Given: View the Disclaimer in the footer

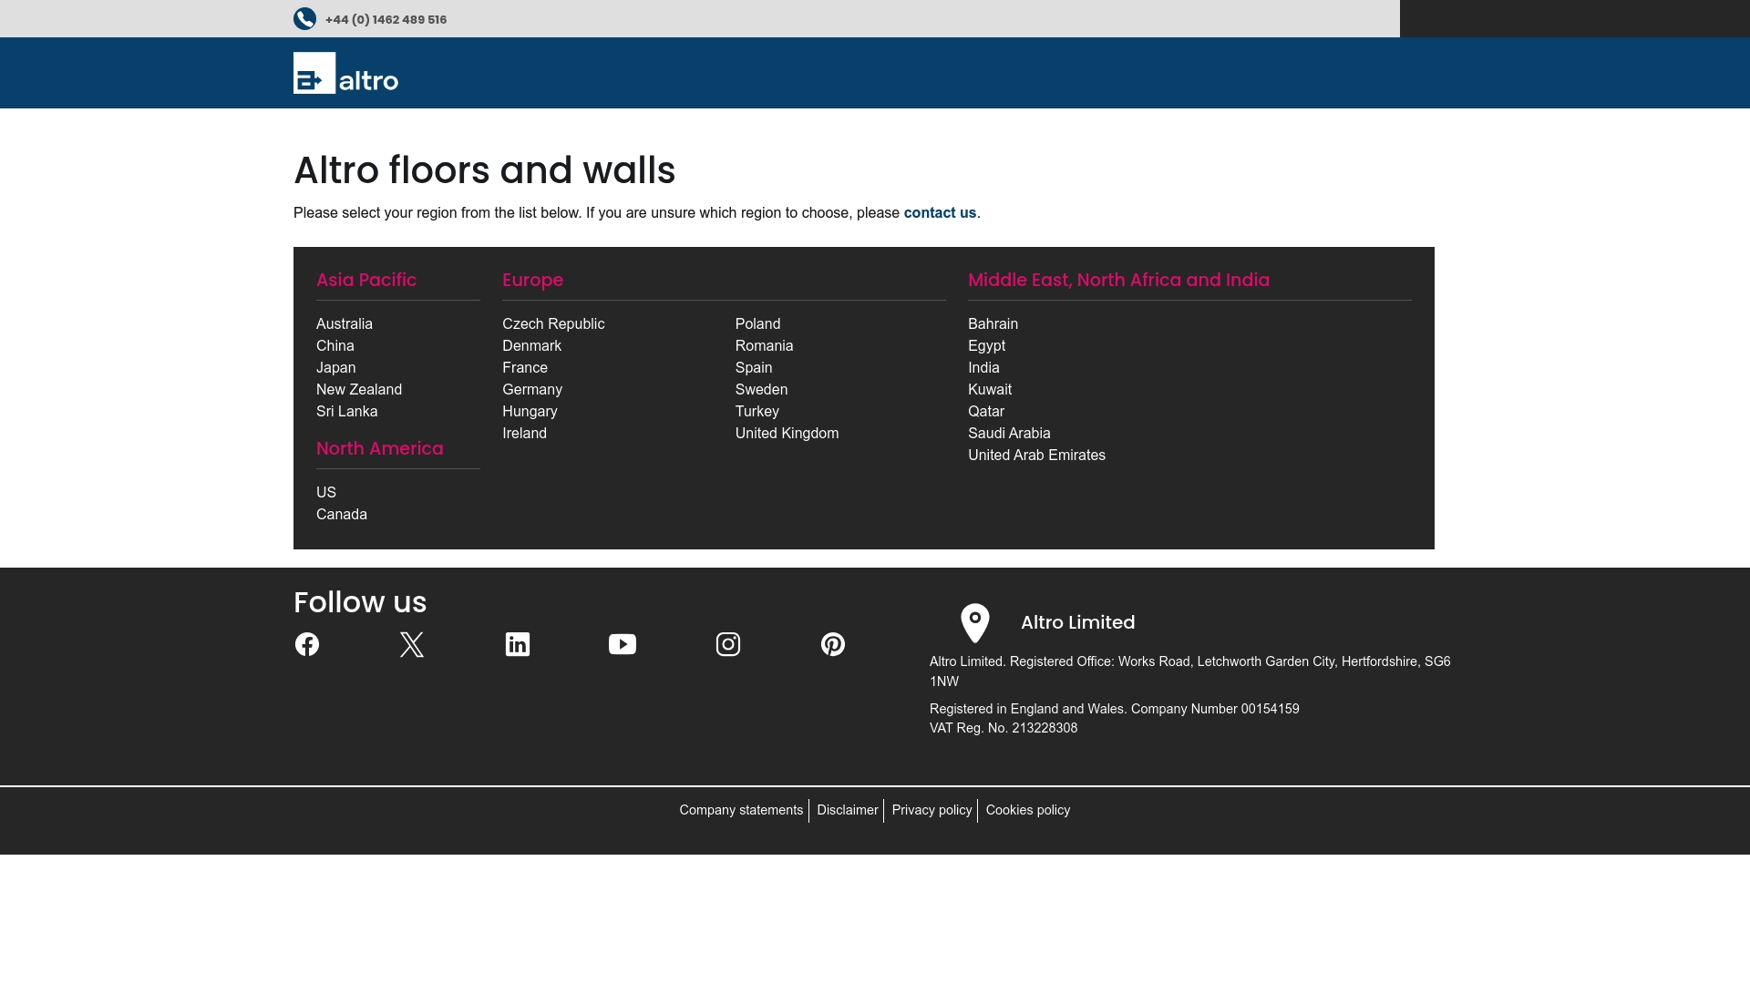Looking at the screenshot, I should pyautogui.click(x=847, y=810).
